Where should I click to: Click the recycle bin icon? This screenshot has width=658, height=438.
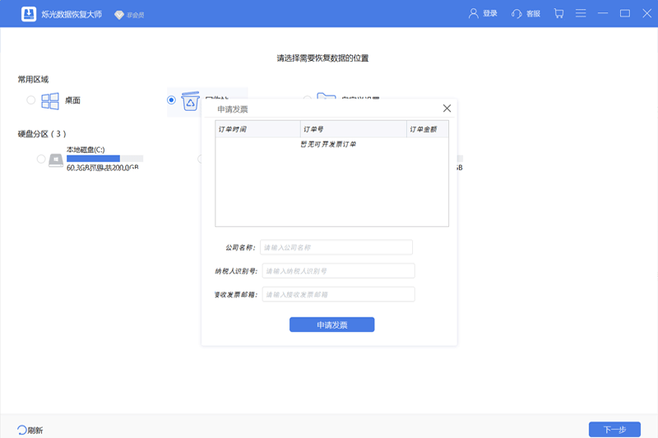[x=190, y=101]
